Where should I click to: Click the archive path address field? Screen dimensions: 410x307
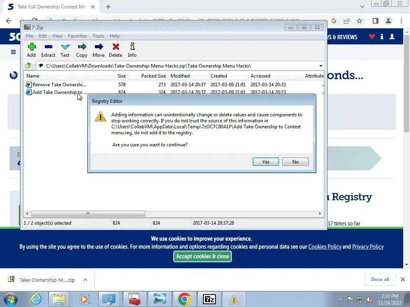pos(178,66)
